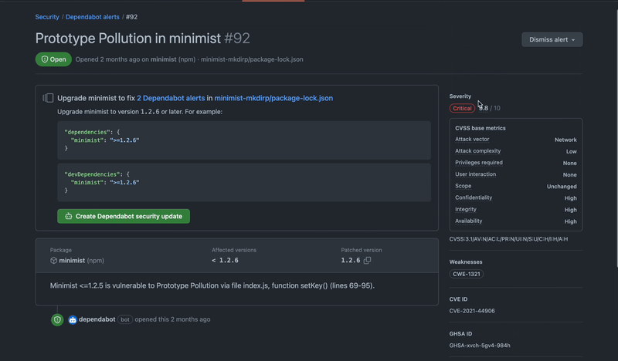Click the bot label badge

click(x=125, y=319)
